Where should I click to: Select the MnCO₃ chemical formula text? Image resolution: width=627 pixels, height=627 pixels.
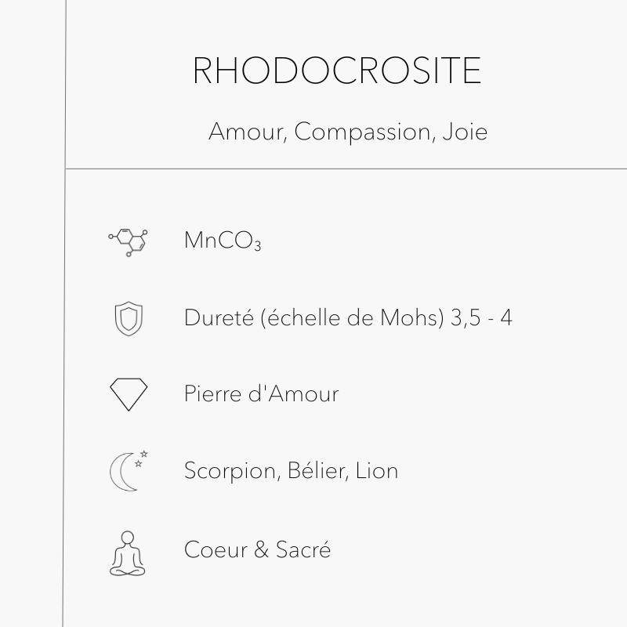(223, 241)
